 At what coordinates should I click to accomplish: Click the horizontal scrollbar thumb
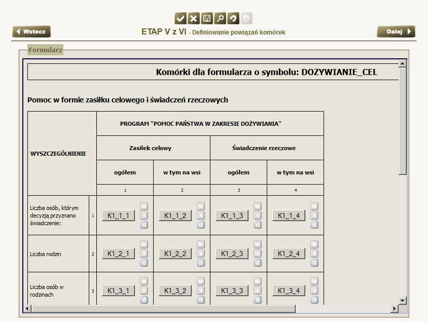163,309
